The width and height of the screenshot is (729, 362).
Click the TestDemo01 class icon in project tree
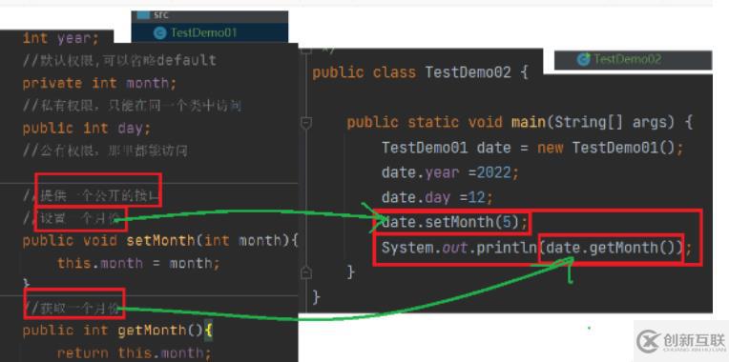point(160,33)
